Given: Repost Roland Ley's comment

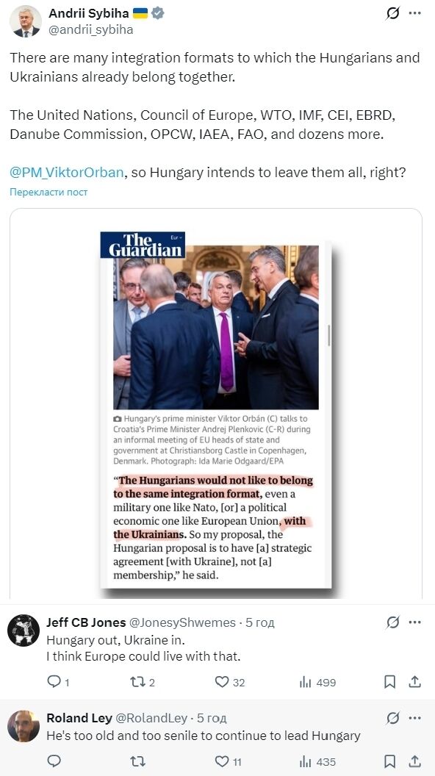Looking at the screenshot, I should click(x=137, y=761).
